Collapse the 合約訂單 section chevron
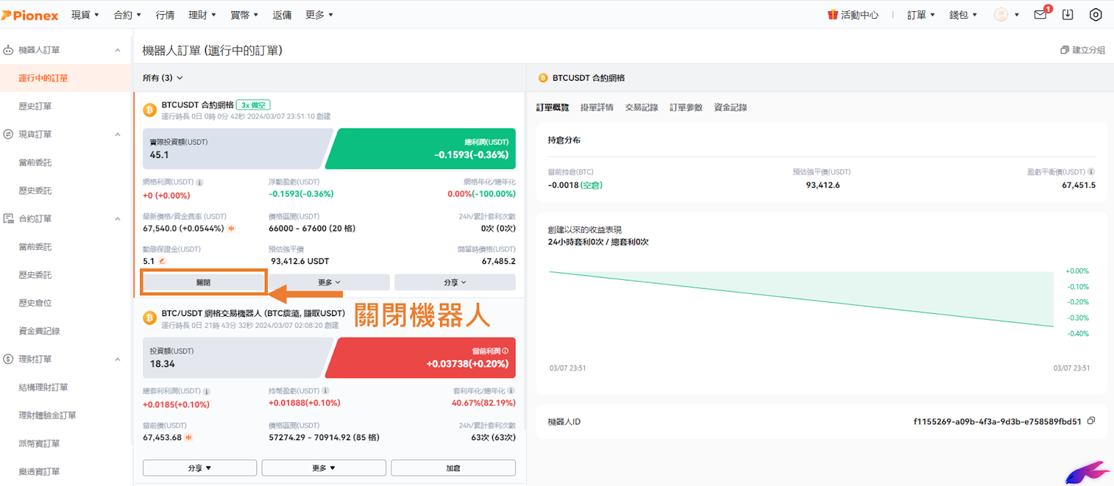The height and width of the screenshot is (486, 1114). 118,219
